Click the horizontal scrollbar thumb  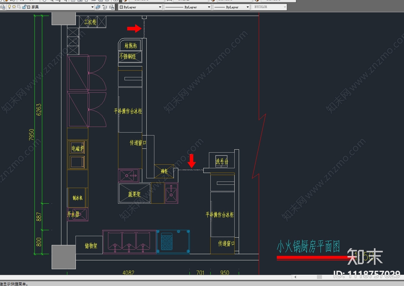[319, 277]
